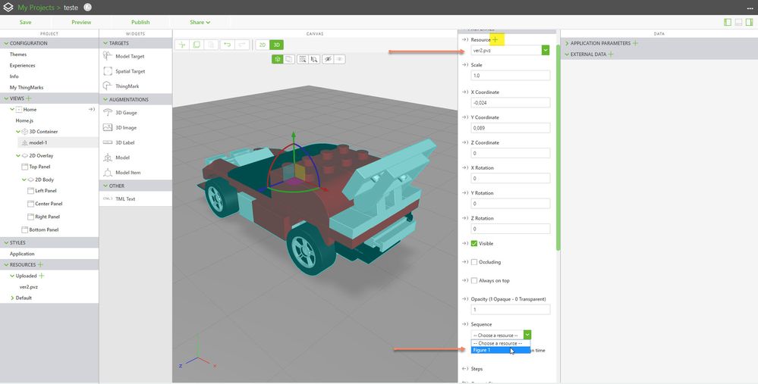Click the hide components eye icon
The height and width of the screenshot is (384, 758).
[x=328, y=58]
